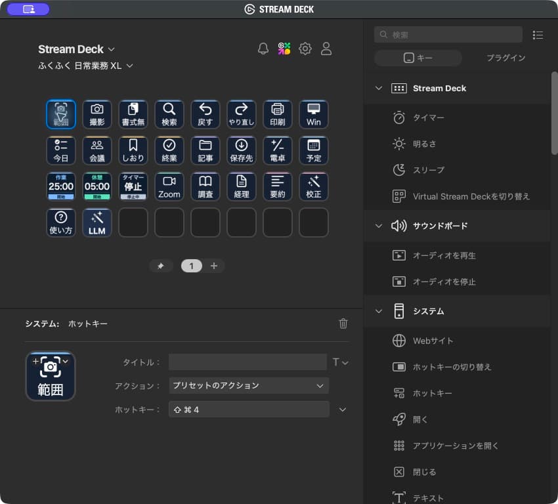Open the ふくふく 日常業務 XL profile dropdown
Image resolution: width=558 pixels, height=504 pixels.
coord(85,66)
